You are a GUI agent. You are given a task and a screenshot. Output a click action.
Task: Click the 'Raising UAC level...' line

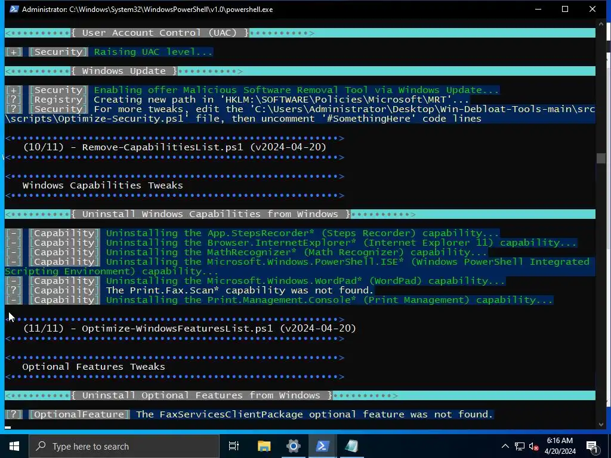153,52
